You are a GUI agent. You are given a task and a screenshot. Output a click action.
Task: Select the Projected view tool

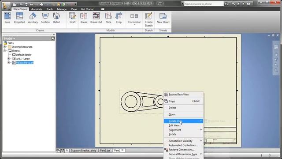point(19,18)
